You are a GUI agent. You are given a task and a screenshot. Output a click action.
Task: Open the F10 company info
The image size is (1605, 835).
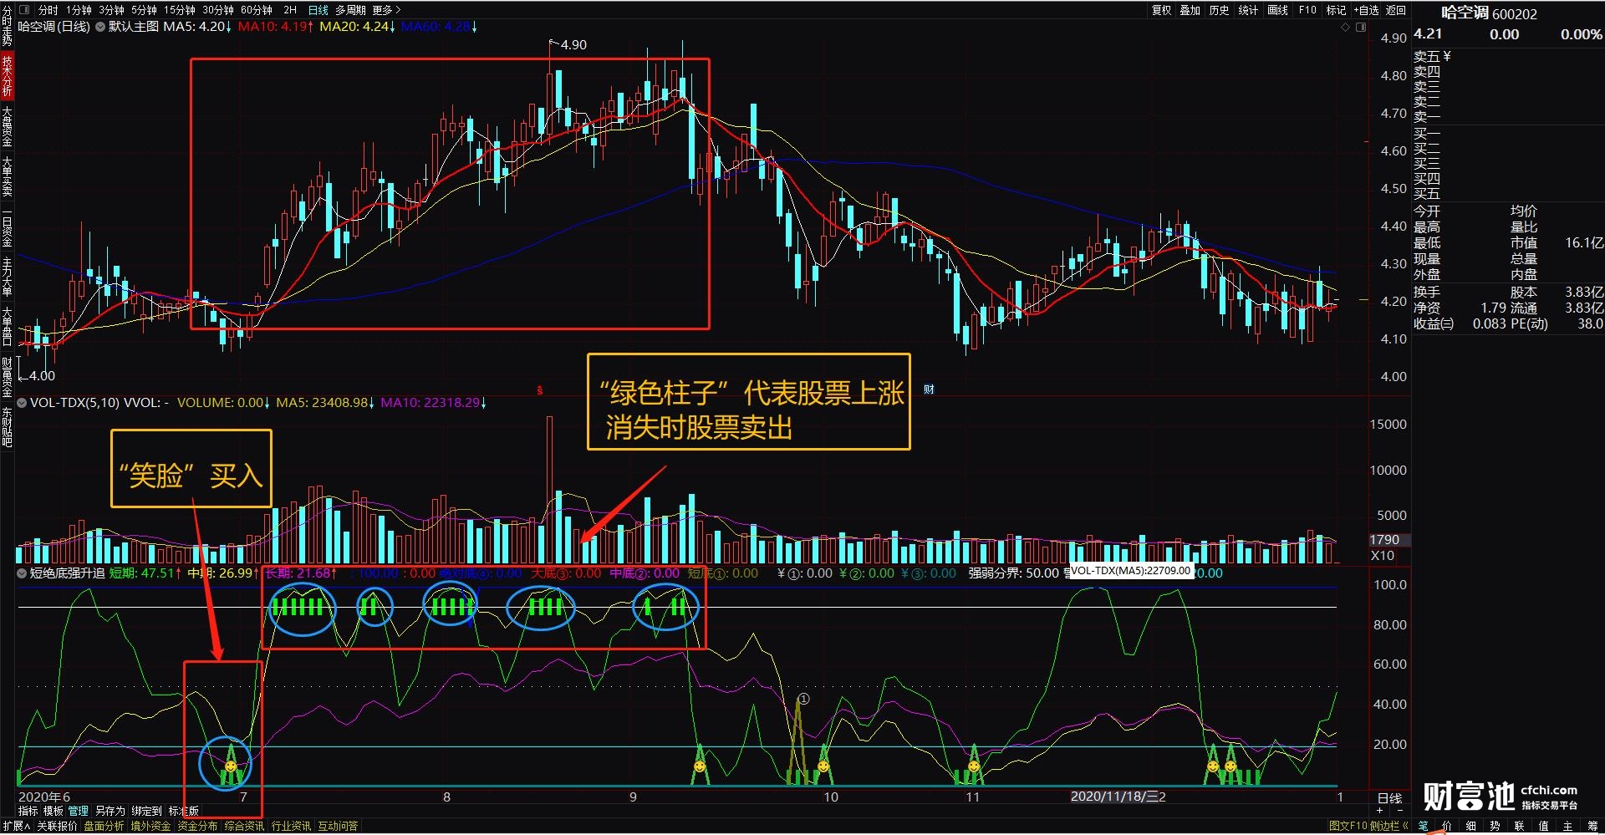(x=1307, y=10)
